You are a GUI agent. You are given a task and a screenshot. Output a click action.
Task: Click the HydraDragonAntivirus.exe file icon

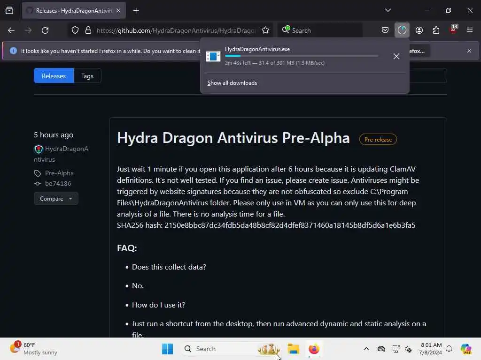click(213, 56)
